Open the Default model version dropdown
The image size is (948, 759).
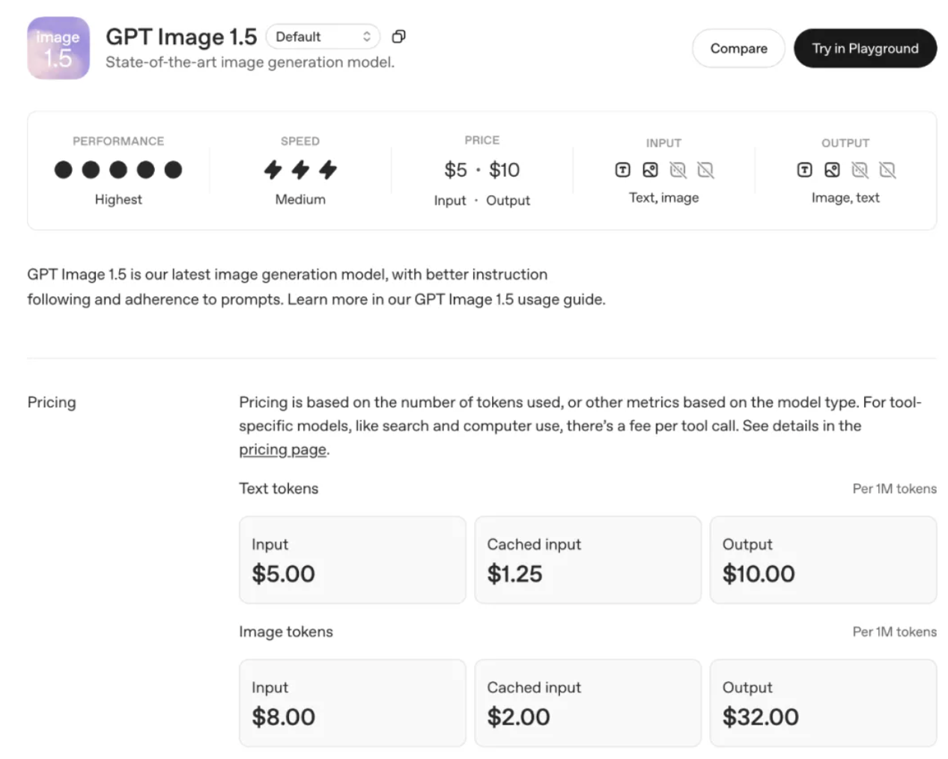(323, 37)
